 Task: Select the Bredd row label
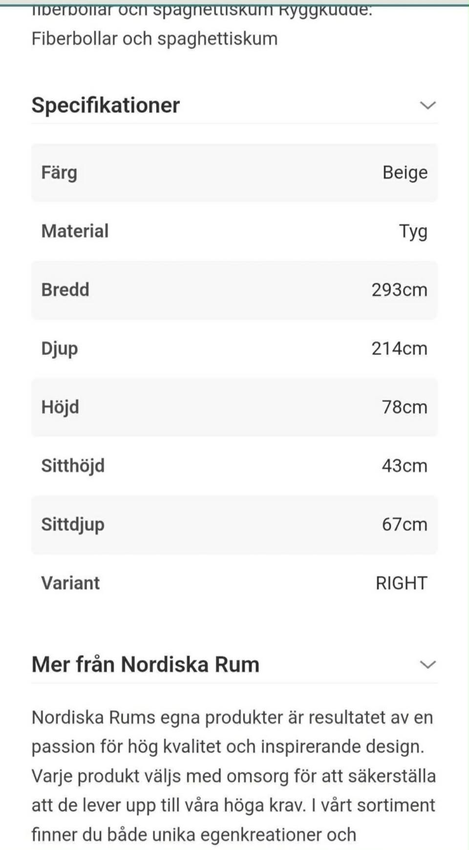coord(65,290)
